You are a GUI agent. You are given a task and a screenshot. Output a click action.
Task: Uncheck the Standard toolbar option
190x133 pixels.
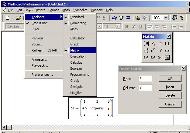[77, 17]
